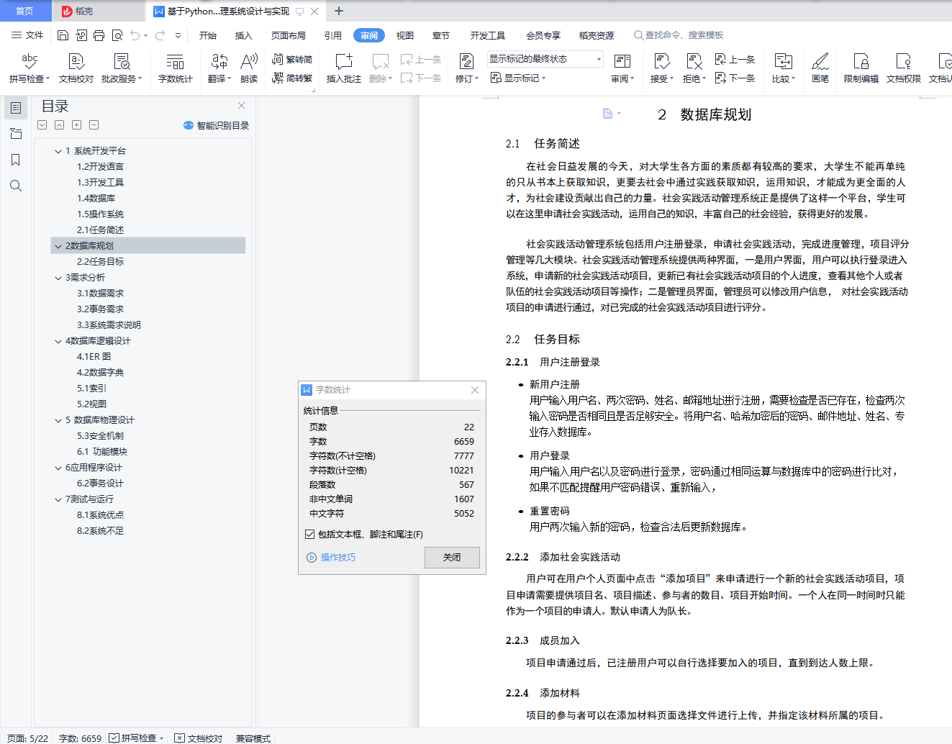Start 朗读 read aloud

(x=249, y=68)
